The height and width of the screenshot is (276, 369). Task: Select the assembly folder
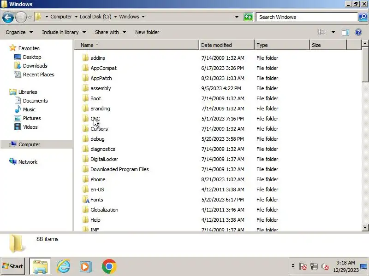101,88
